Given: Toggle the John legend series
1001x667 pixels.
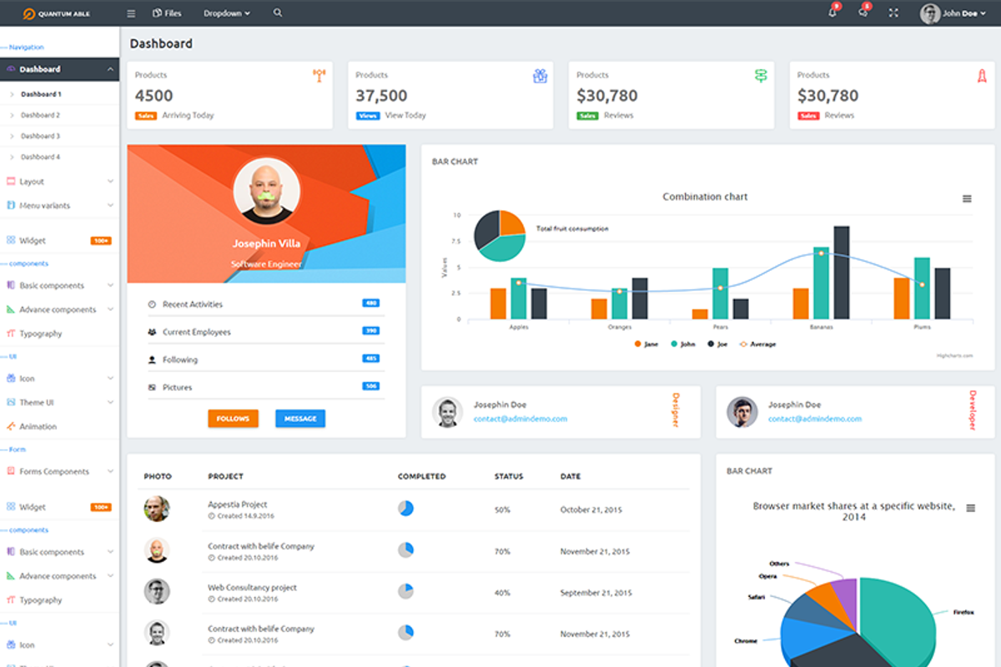Looking at the screenshot, I should pos(682,344).
